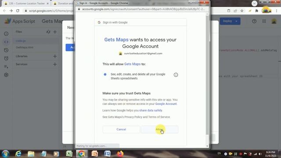Viewport: 281px width, 158px height.
Task: Open the Google Account link
Action: 166,104
